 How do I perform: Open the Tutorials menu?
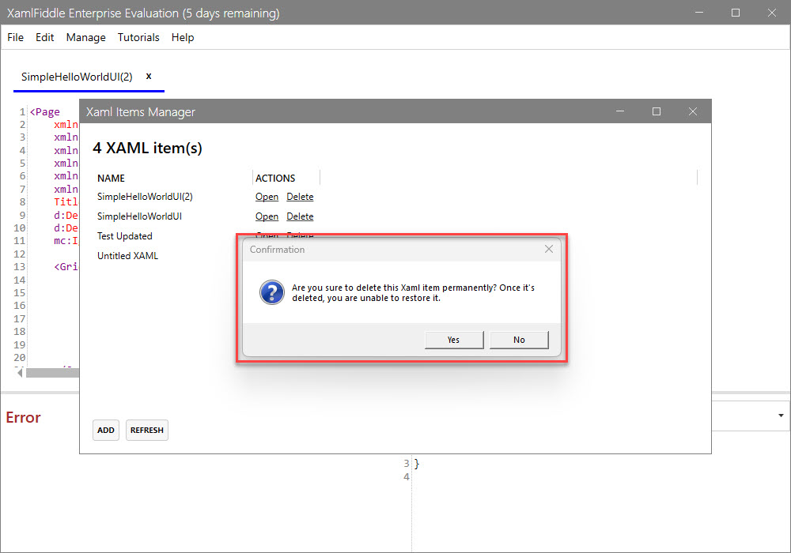[138, 37]
